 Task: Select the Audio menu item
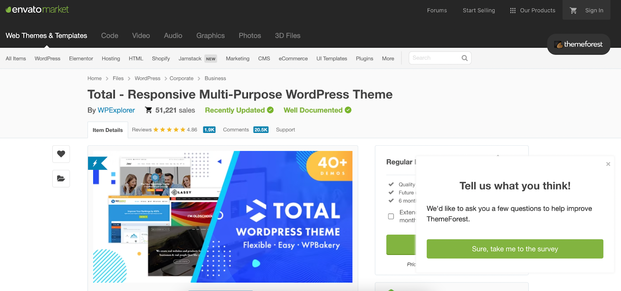pyautogui.click(x=173, y=36)
